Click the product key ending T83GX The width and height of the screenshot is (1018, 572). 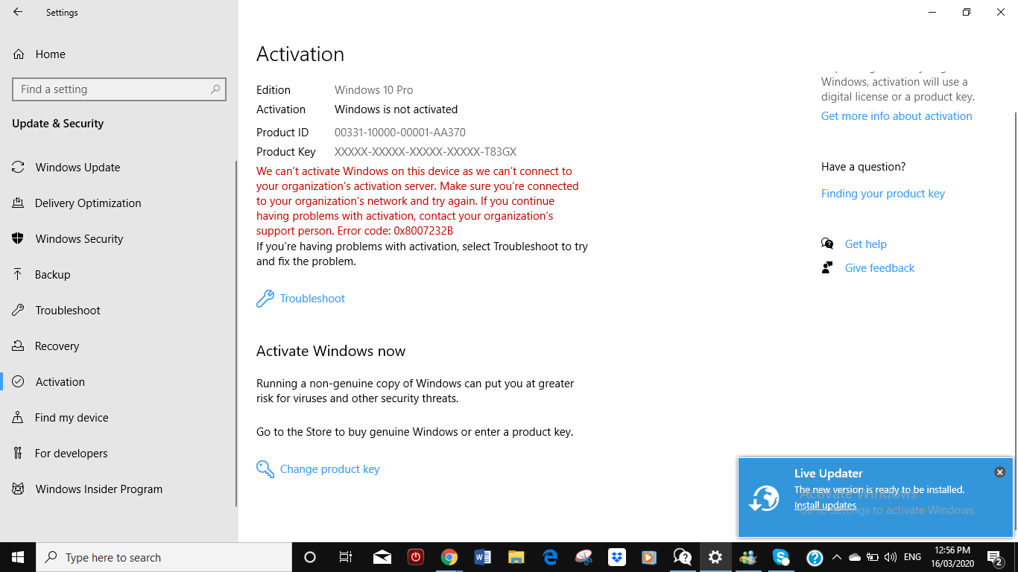(425, 152)
